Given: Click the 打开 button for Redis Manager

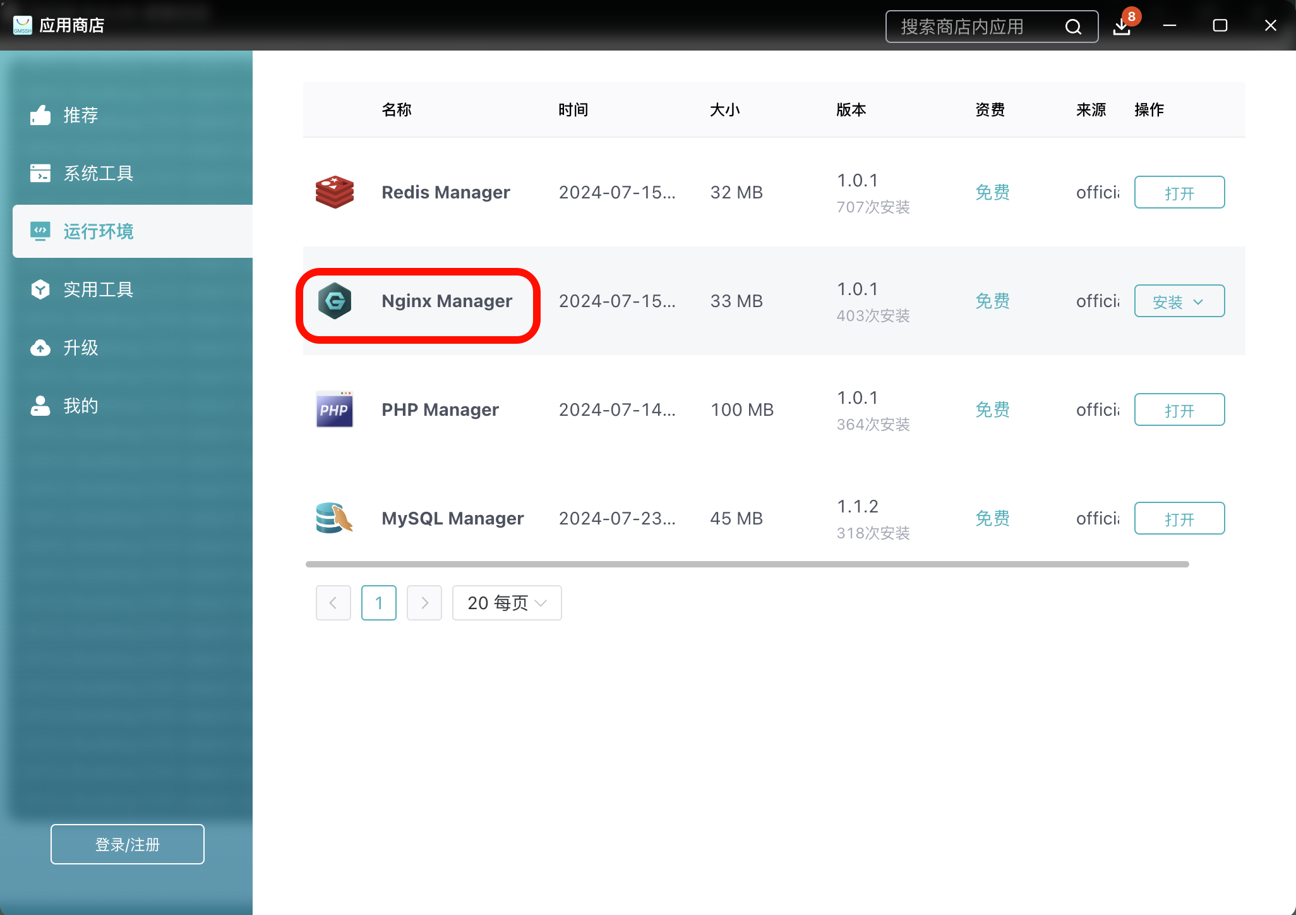Looking at the screenshot, I should 1179,192.
